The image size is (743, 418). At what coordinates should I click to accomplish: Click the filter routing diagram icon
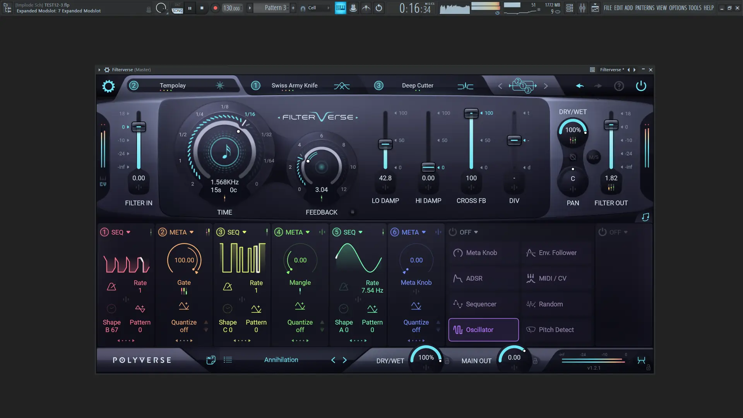coord(523,86)
